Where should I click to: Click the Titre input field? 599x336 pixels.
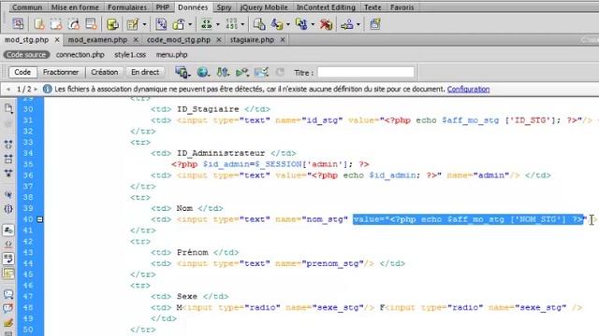(366, 72)
